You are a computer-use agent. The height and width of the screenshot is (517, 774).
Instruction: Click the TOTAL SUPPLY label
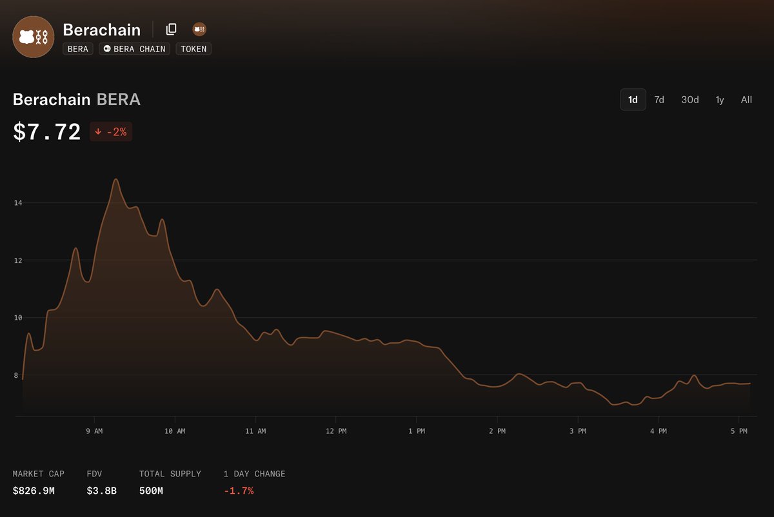[170, 474]
